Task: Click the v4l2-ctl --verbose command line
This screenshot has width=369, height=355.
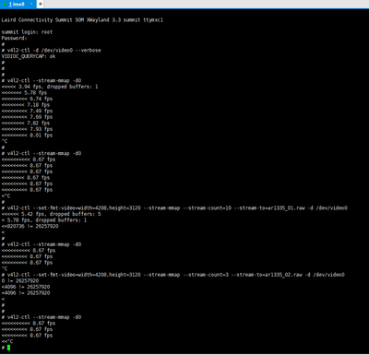Action: [x=51, y=50]
